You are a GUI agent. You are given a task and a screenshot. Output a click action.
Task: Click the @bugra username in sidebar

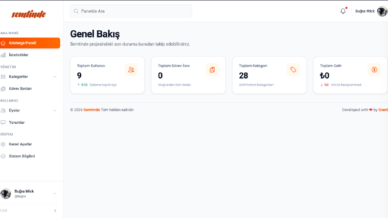click(x=20, y=196)
